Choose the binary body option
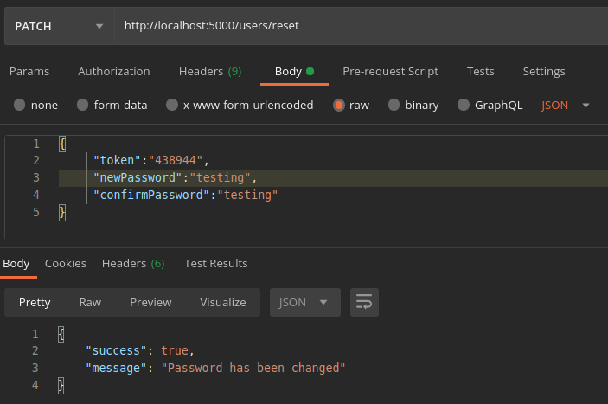The image size is (608, 404). click(394, 105)
